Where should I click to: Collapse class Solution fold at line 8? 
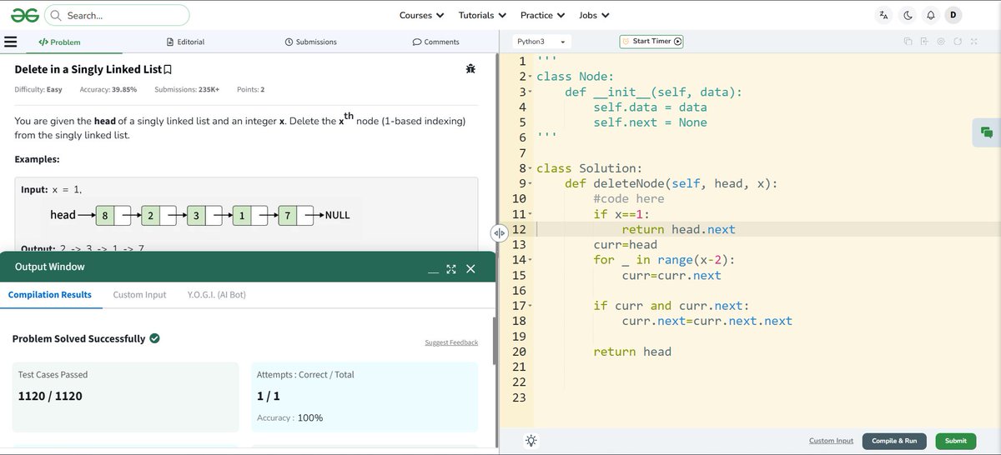pos(531,169)
